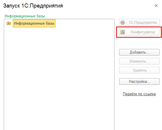Open the Настройка... dialog
The height and width of the screenshot is (130, 162).
(x=139, y=81)
